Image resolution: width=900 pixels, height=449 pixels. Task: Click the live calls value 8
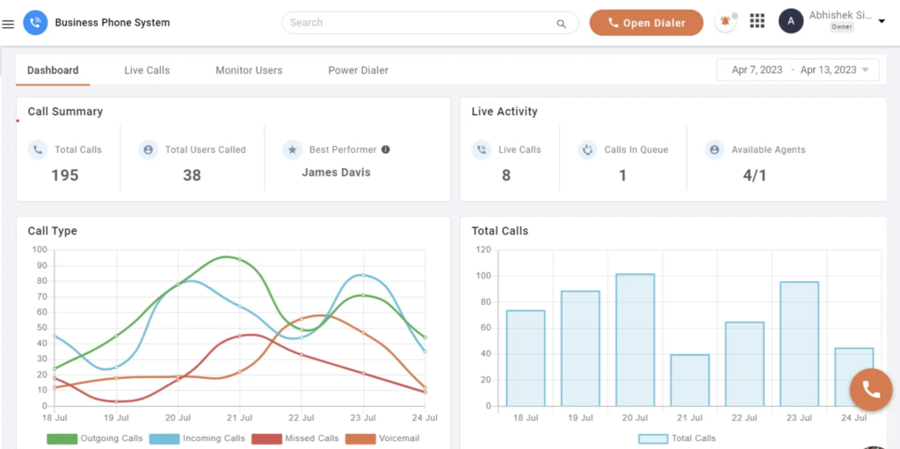[506, 176]
